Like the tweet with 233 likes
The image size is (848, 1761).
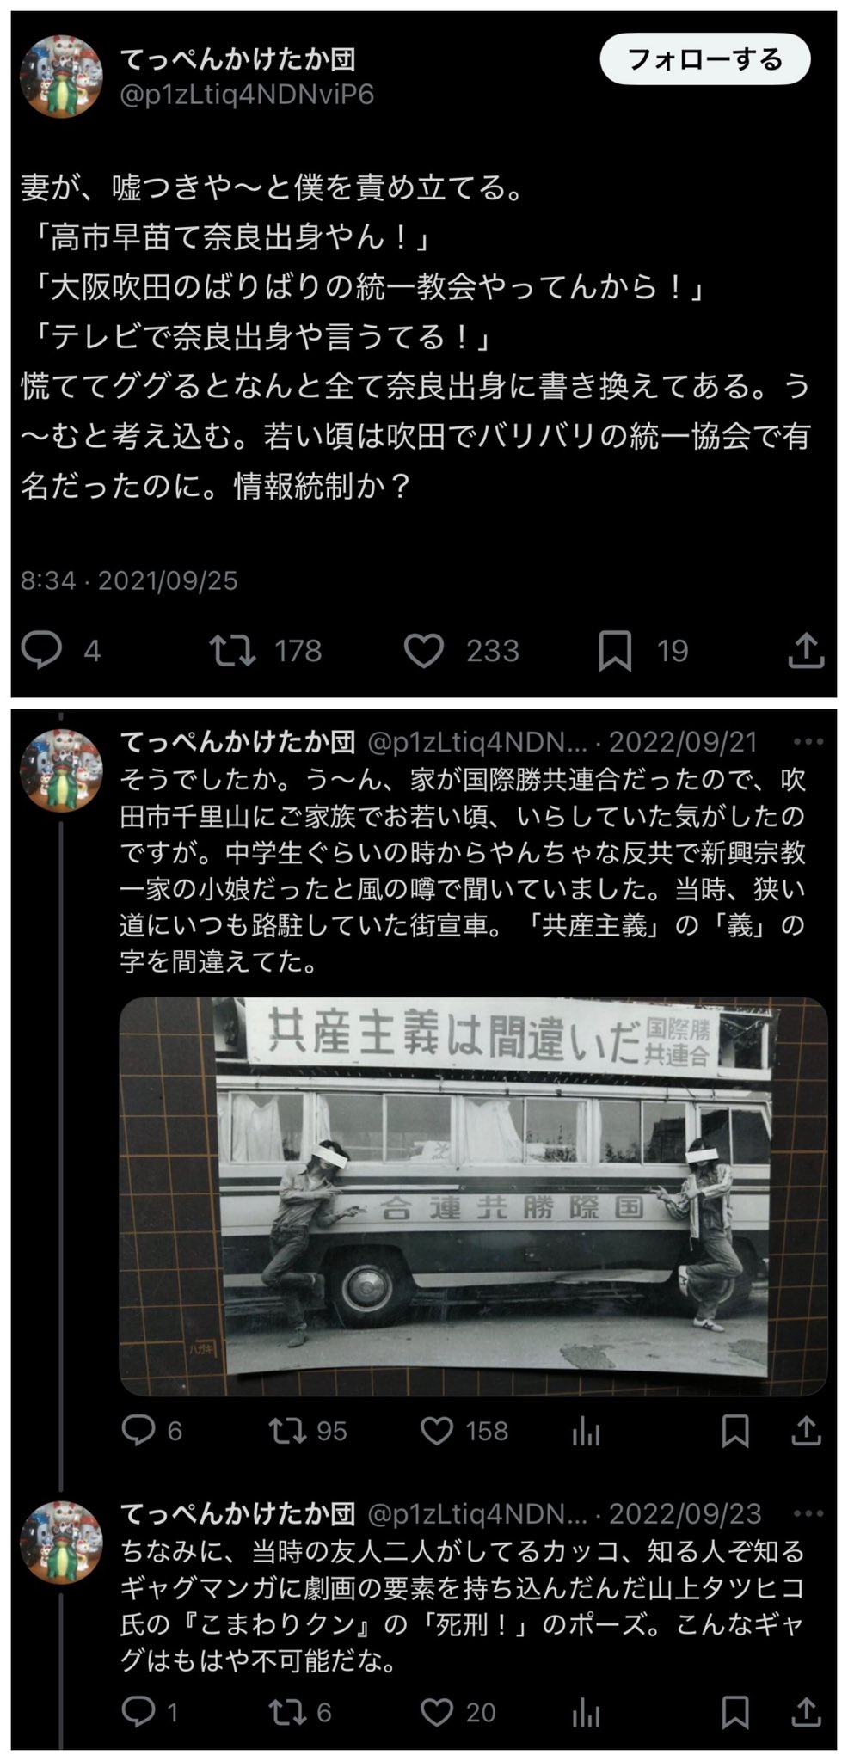pos(424,651)
